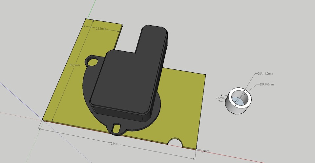Select the DIA 8,0mm dimension label
Viewport: 315px width, 163px height.
(266, 84)
